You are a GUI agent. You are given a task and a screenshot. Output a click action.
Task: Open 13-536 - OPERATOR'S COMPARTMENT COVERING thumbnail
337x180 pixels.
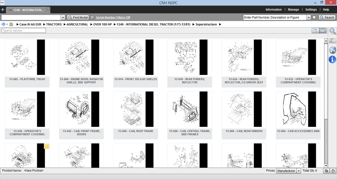click(27, 115)
